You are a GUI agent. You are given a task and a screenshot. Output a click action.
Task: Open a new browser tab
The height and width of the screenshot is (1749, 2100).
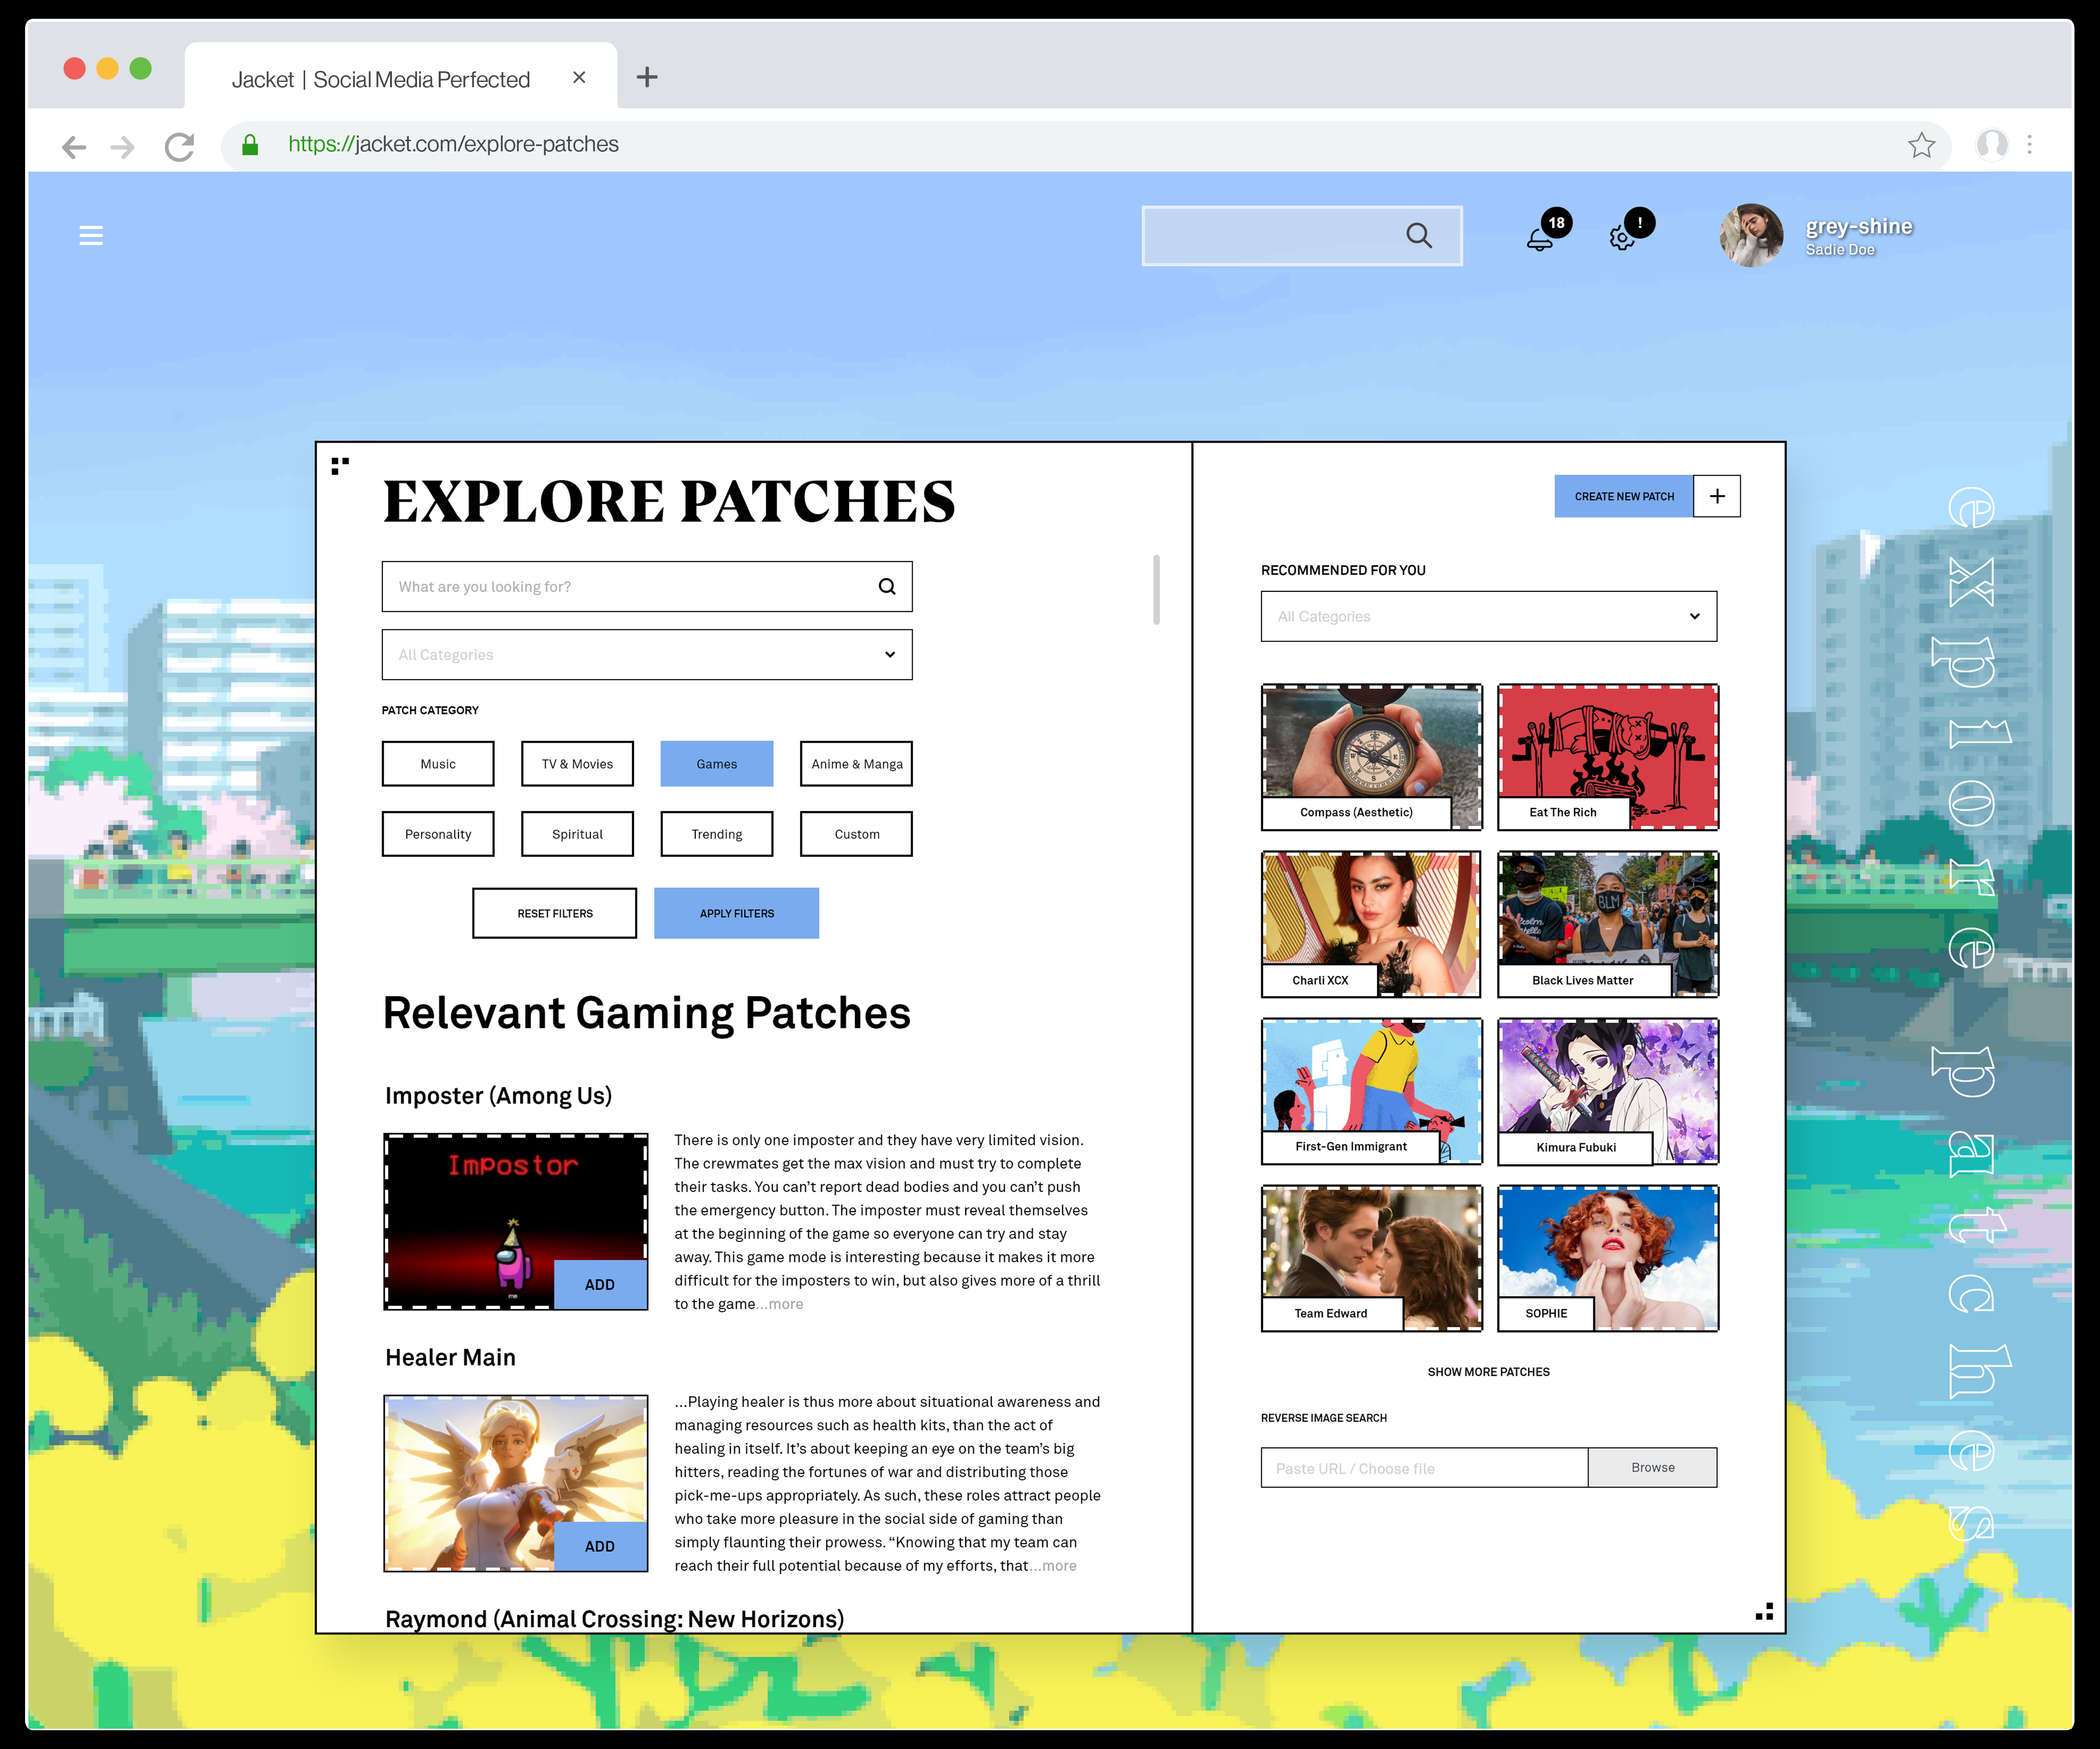[647, 77]
